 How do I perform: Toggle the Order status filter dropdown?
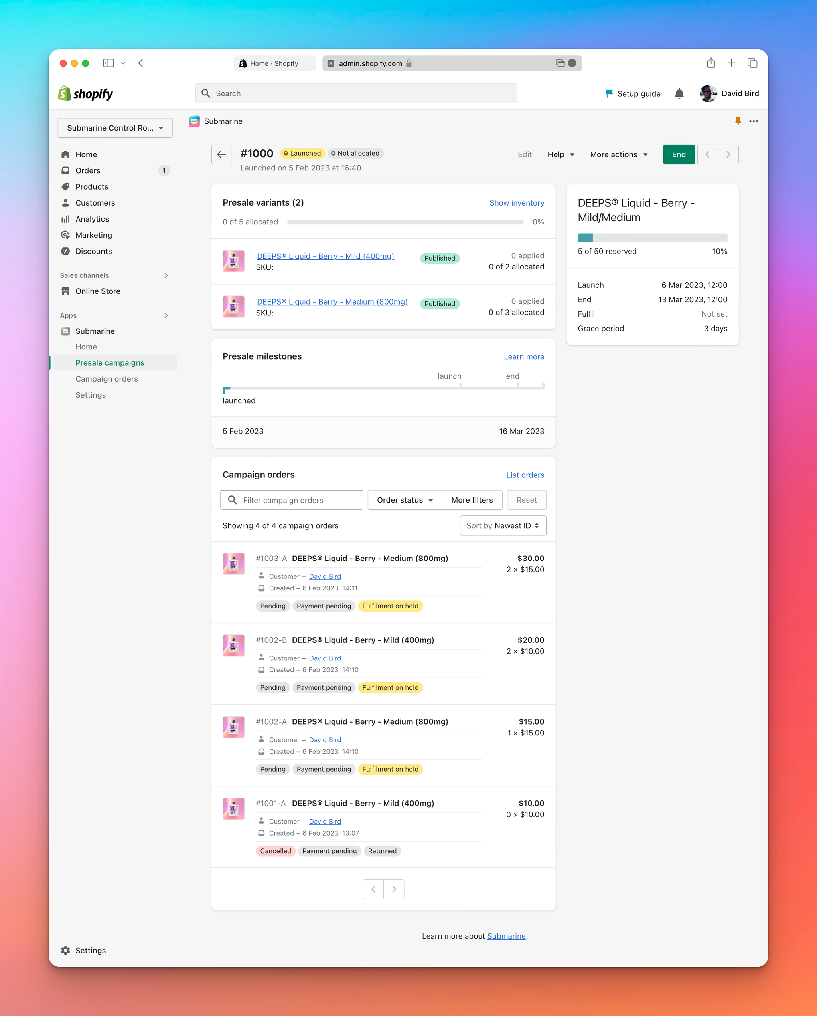pyautogui.click(x=405, y=499)
